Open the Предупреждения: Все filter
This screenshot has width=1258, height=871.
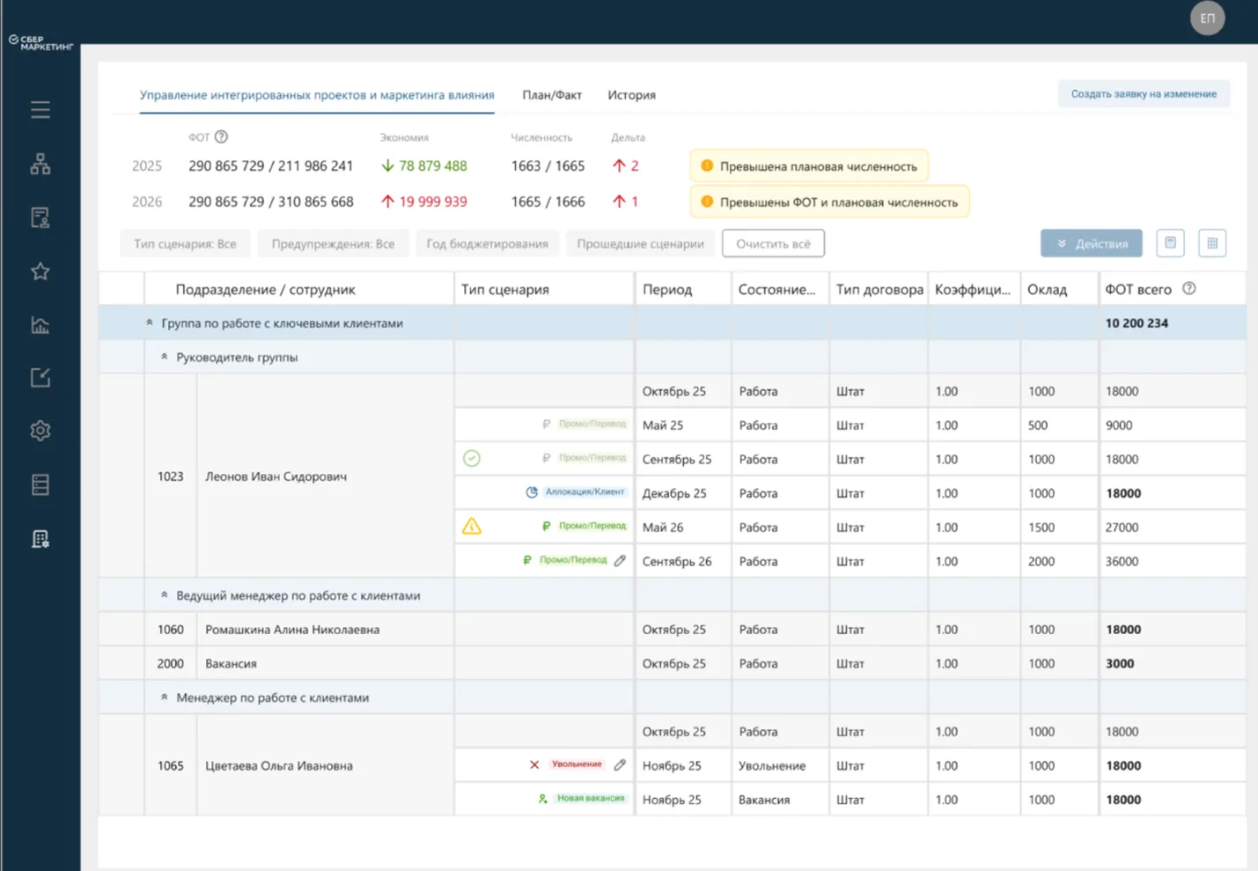coord(333,244)
